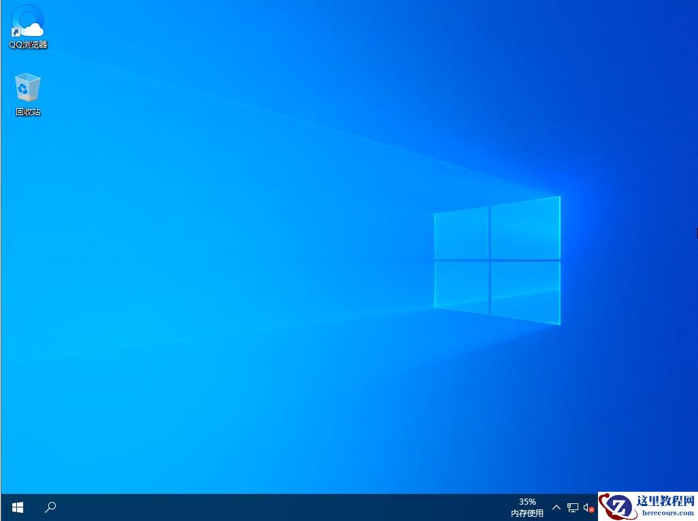Click the network icon in the system tray
The height and width of the screenshot is (521, 698).
572,507
